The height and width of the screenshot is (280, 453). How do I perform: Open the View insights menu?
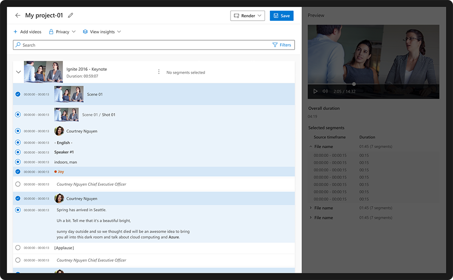point(102,31)
